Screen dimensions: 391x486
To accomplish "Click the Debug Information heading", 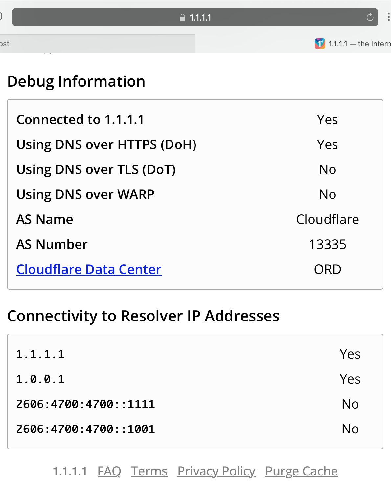I will [76, 81].
